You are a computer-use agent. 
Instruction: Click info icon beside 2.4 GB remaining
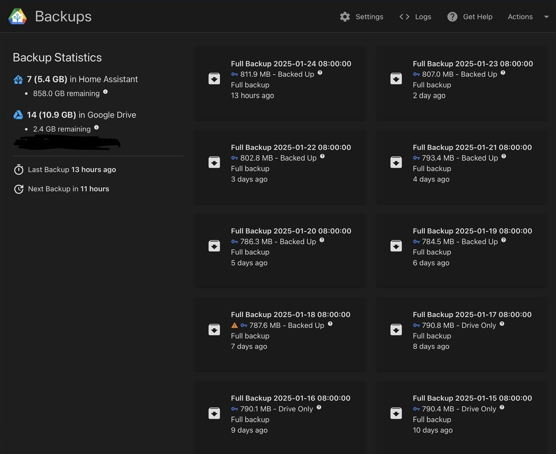[96, 128]
